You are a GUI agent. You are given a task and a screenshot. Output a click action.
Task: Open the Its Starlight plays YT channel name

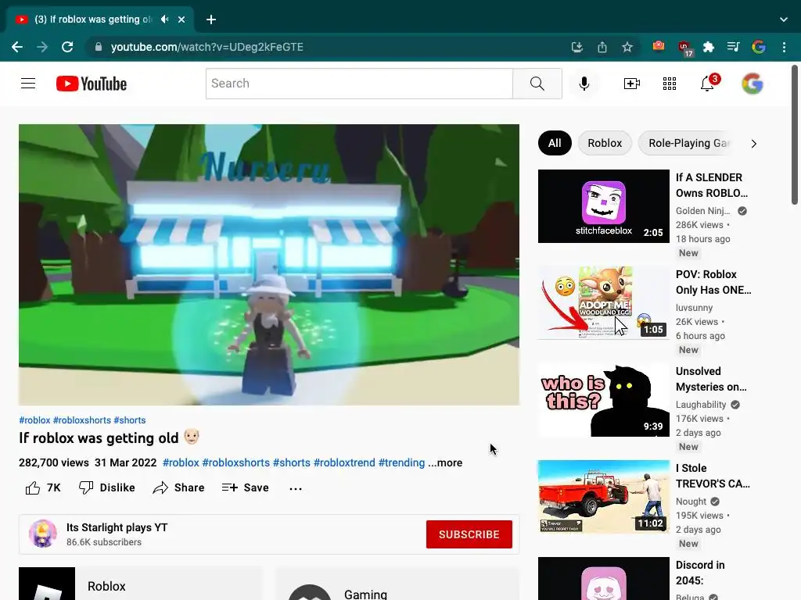(117, 527)
